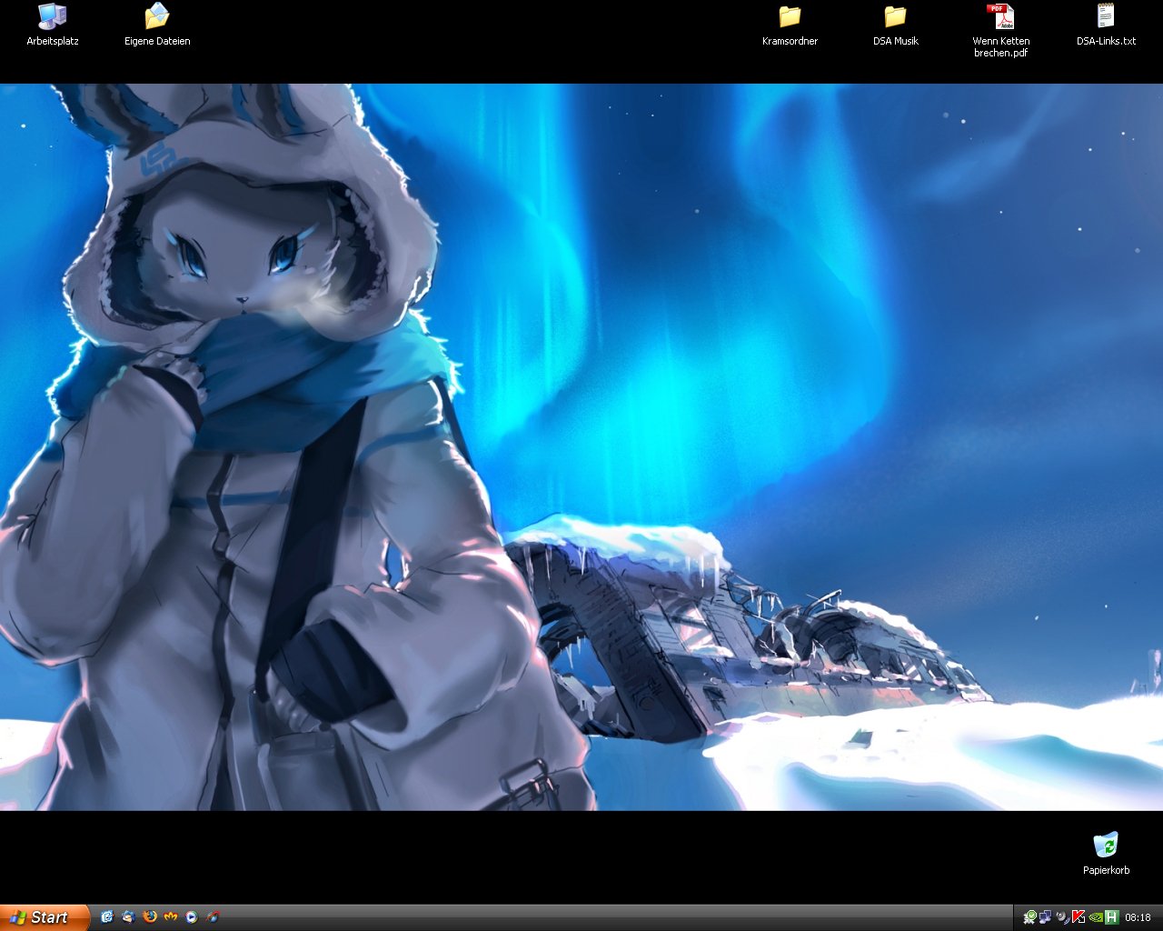Viewport: 1163px width, 931px height.
Task: Select the Eigene Dateien desktop icon
Action: (x=157, y=25)
